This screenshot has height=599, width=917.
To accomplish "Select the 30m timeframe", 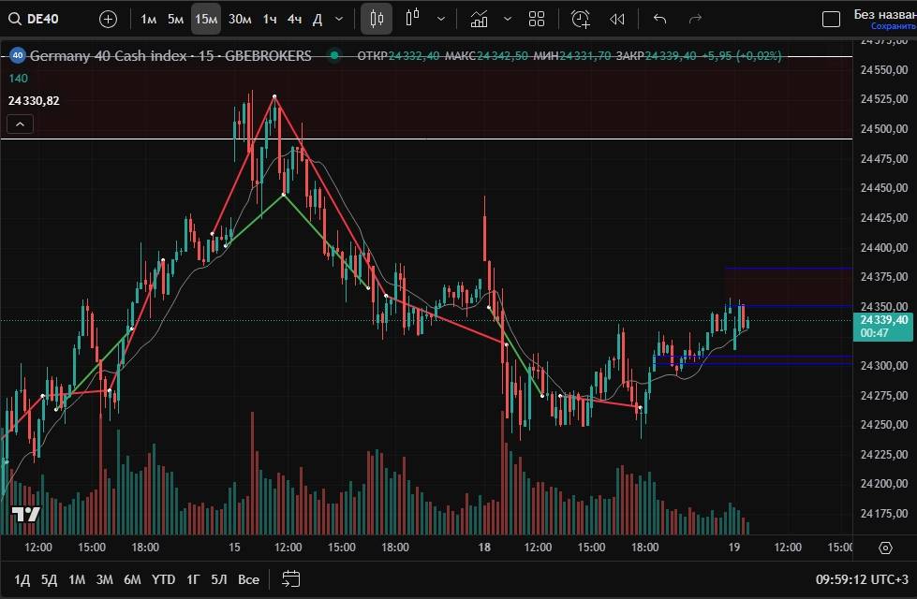I will point(240,19).
